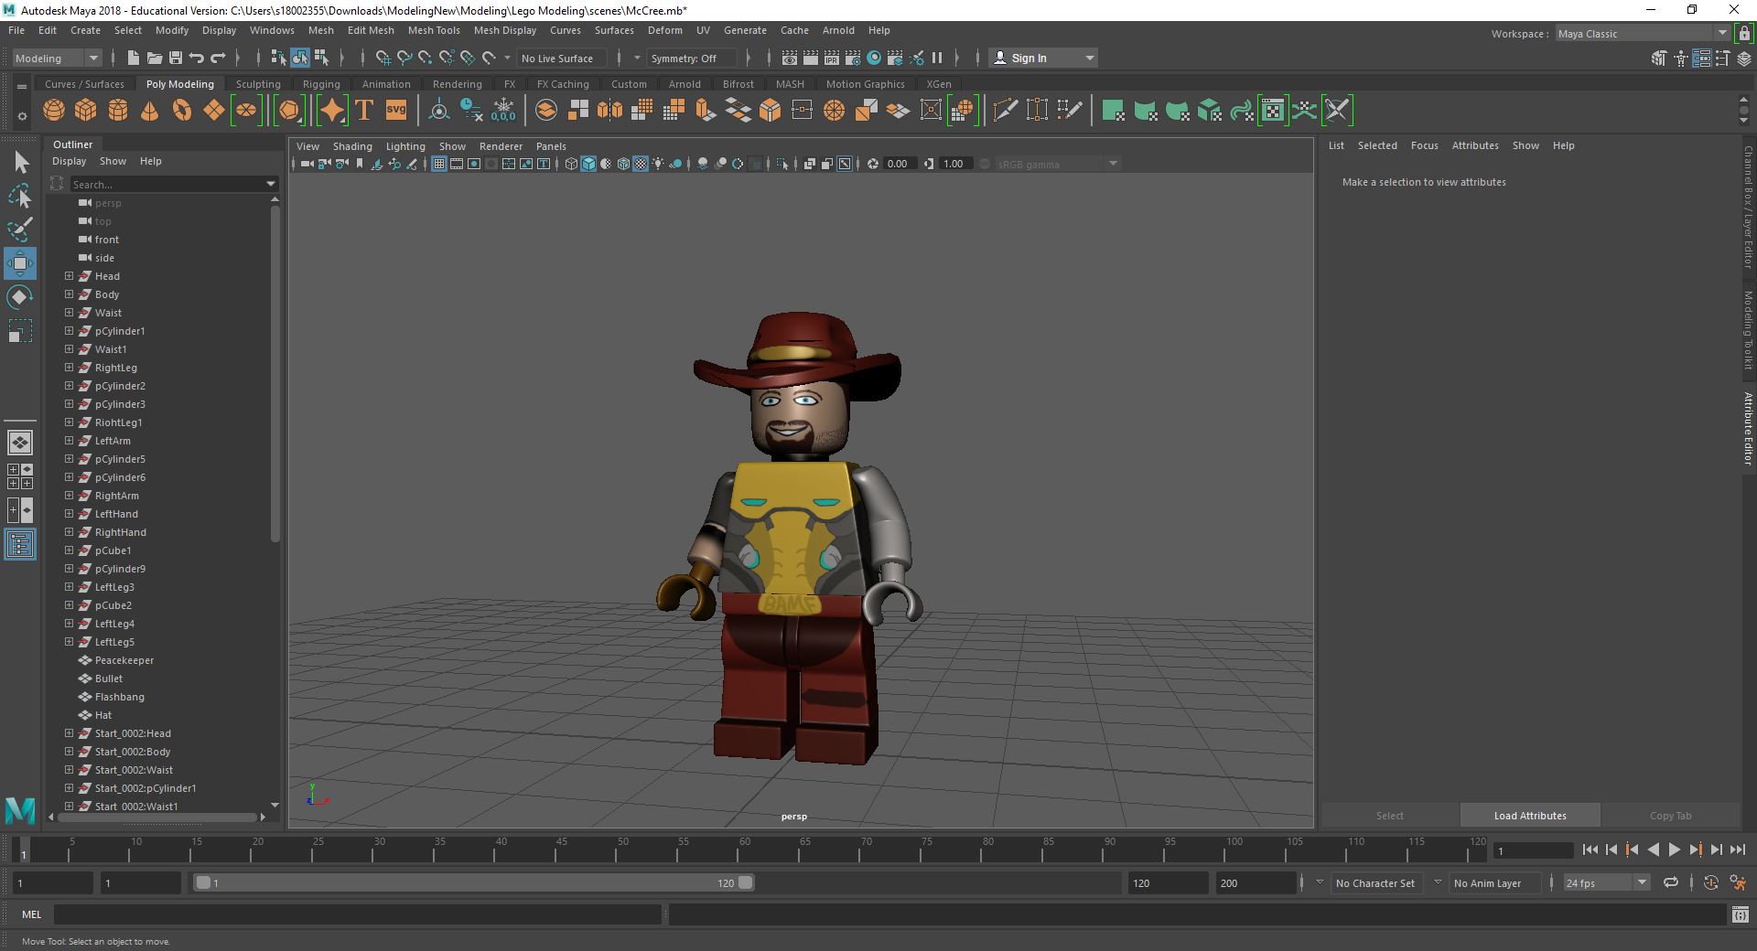
Task: Expand the Head node in Outliner
Action: tap(69, 276)
